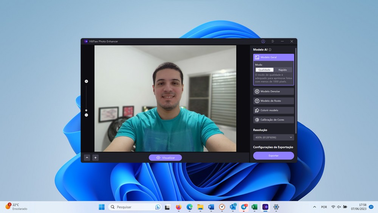378x213 pixels.
Task: Open the weather widget showing 22°C
Action: (x=16, y=207)
